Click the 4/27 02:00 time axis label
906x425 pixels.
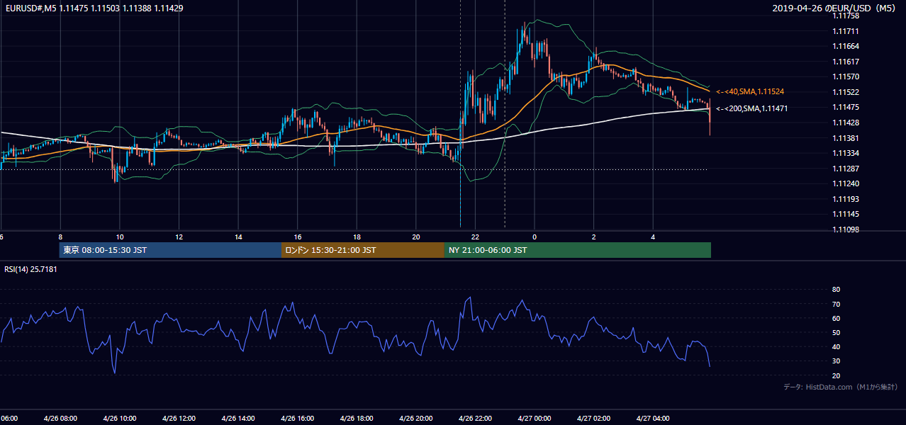pos(593,419)
